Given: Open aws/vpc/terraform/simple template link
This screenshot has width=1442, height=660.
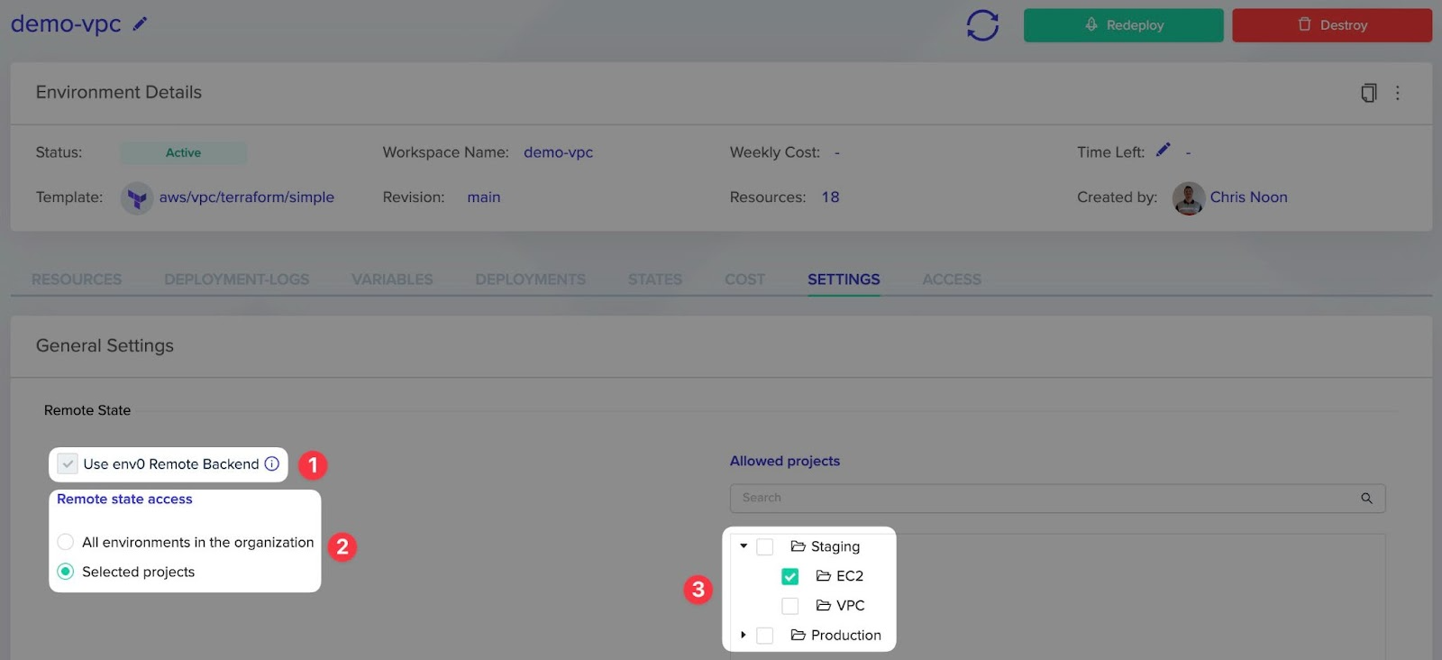Looking at the screenshot, I should (246, 197).
